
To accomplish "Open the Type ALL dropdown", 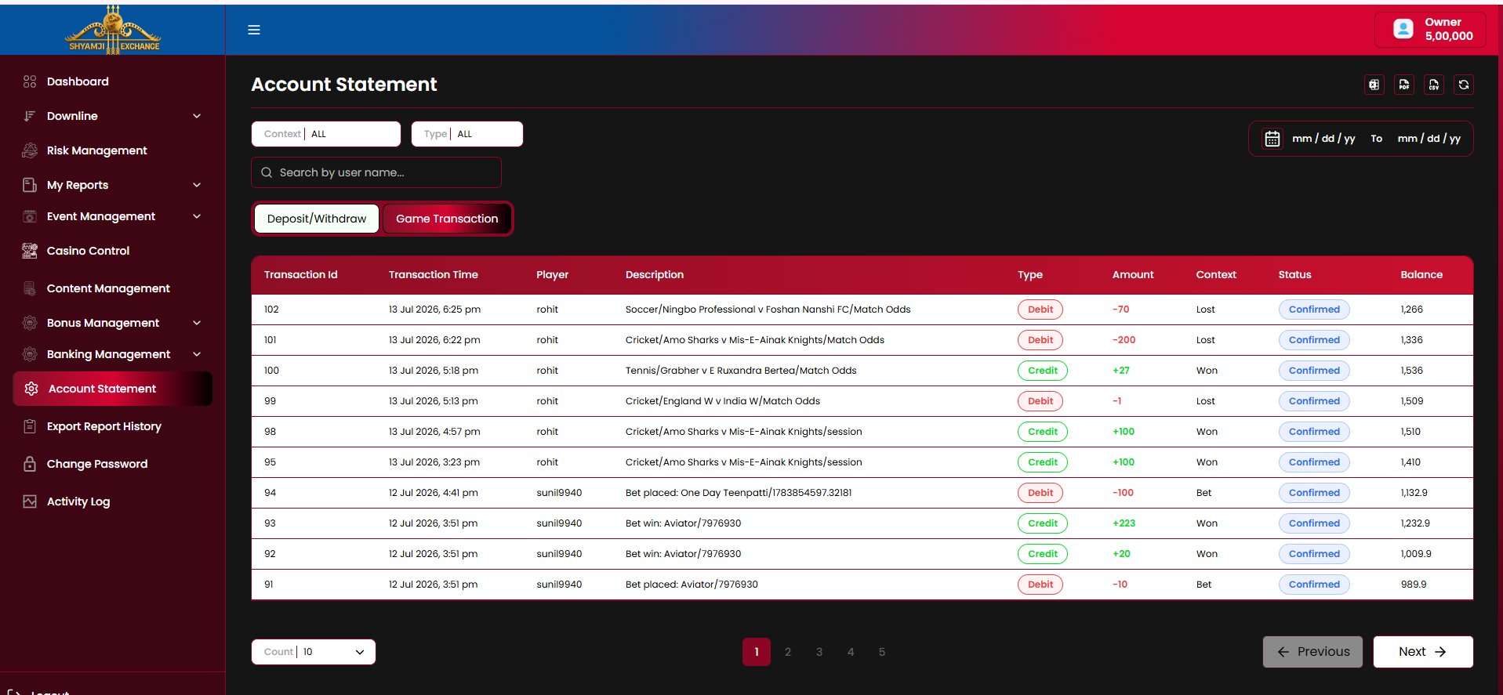I will 467,134.
